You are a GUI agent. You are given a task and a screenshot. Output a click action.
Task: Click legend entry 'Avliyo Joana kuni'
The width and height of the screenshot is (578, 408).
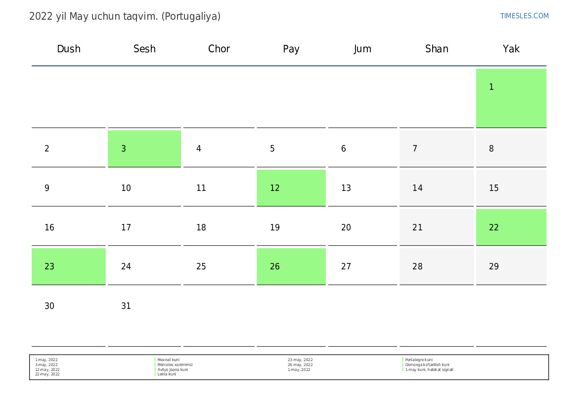point(173,370)
